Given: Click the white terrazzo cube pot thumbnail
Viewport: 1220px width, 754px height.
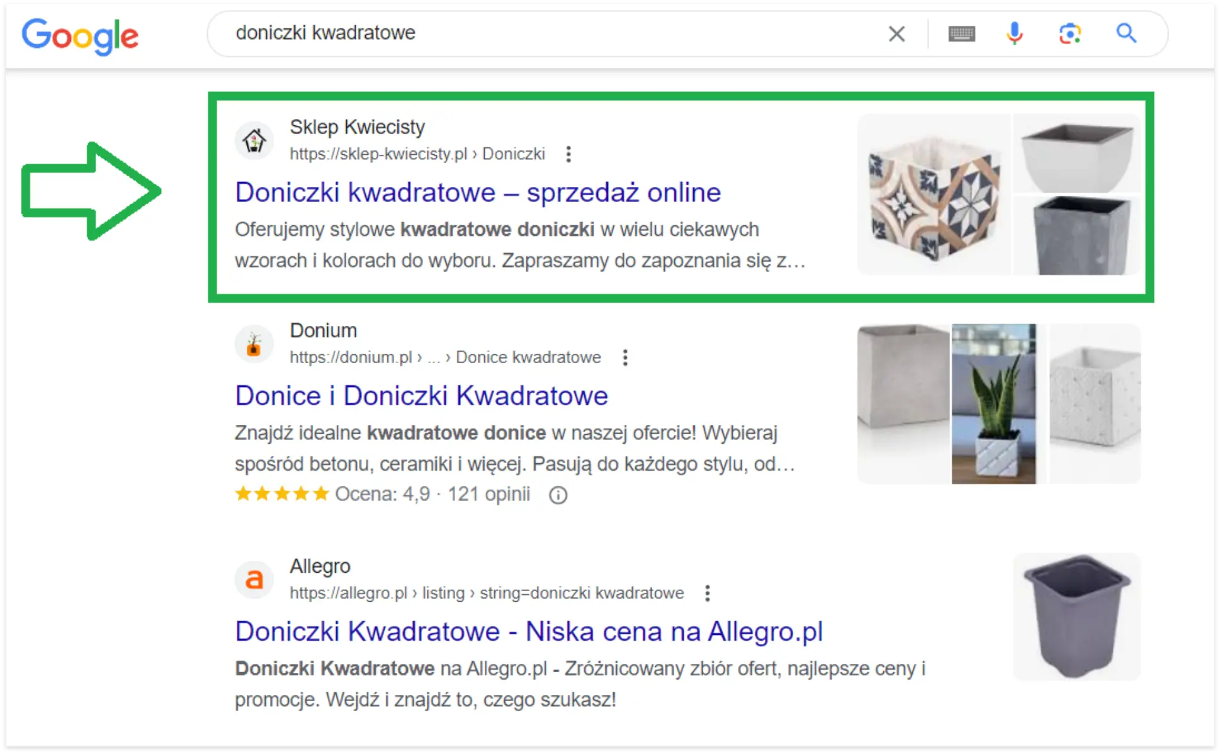Looking at the screenshot, I should click(x=1095, y=404).
